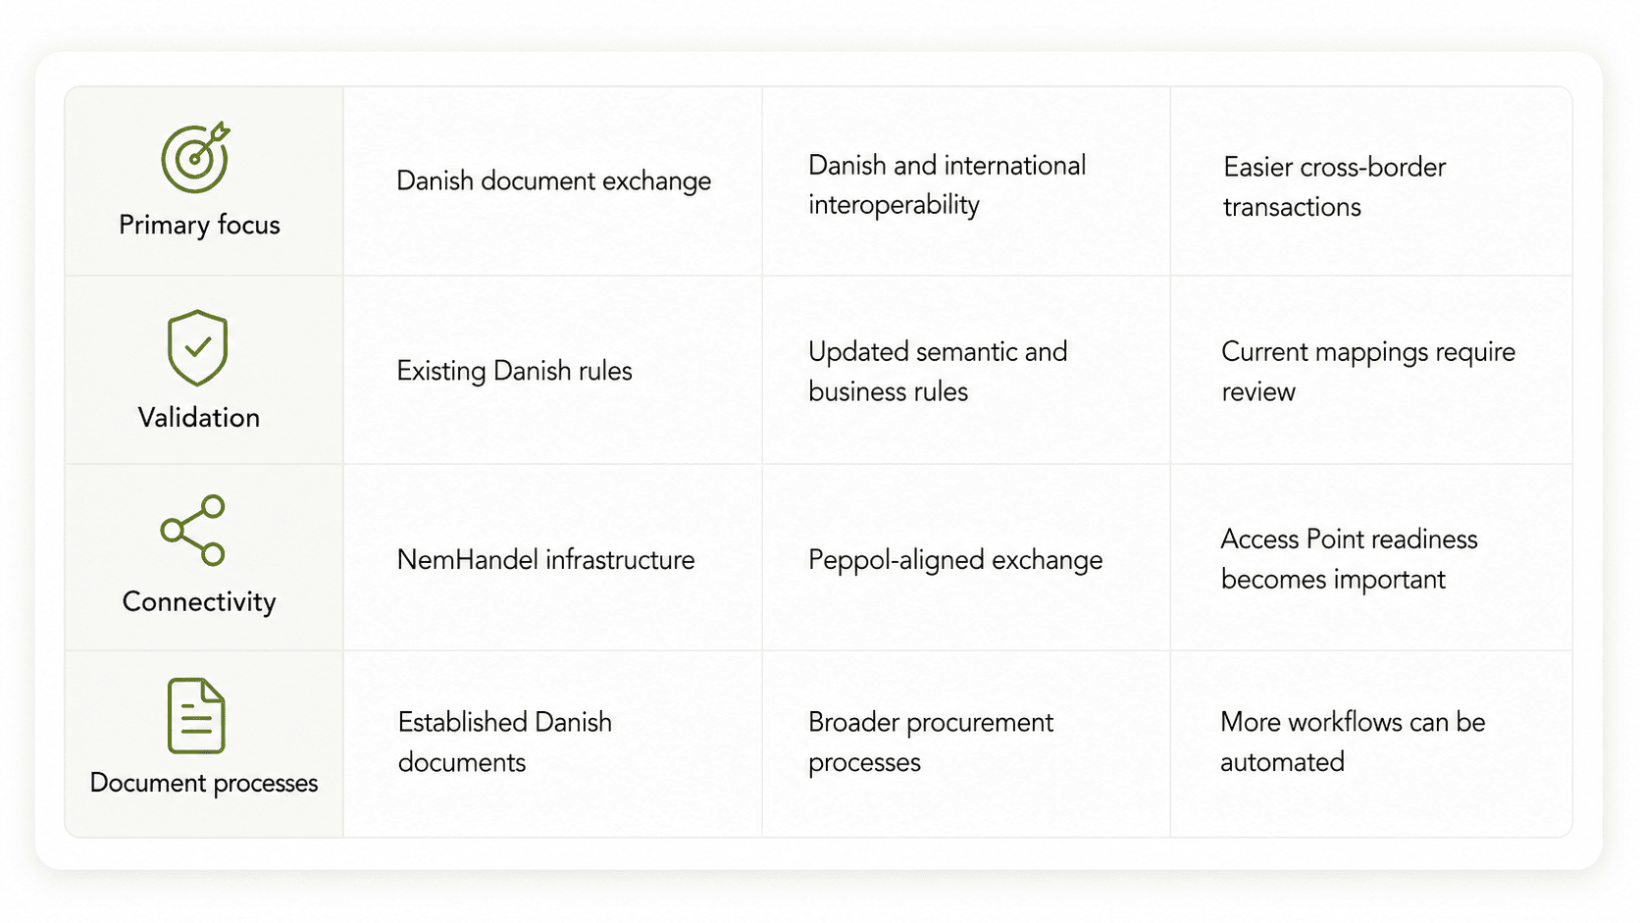The image size is (1640, 923).
Task: Select the Connectivity row label
Action: tap(199, 601)
